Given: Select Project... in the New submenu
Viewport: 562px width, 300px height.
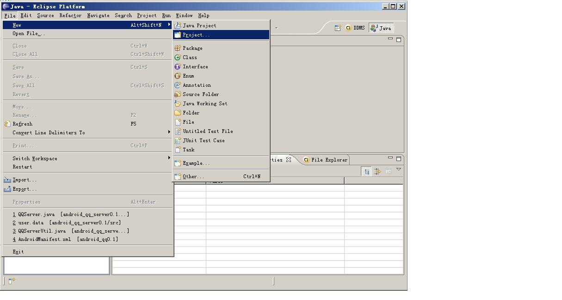Looking at the screenshot, I should point(221,35).
